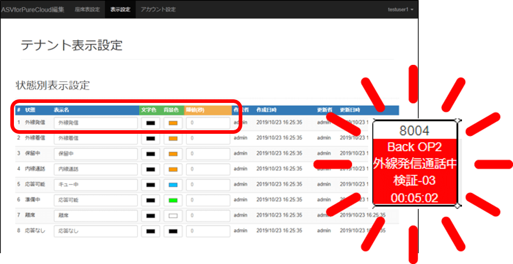This screenshot has height=264, width=513.
Task: Select the 表示設定 navigation tab
Action: pos(120,10)
